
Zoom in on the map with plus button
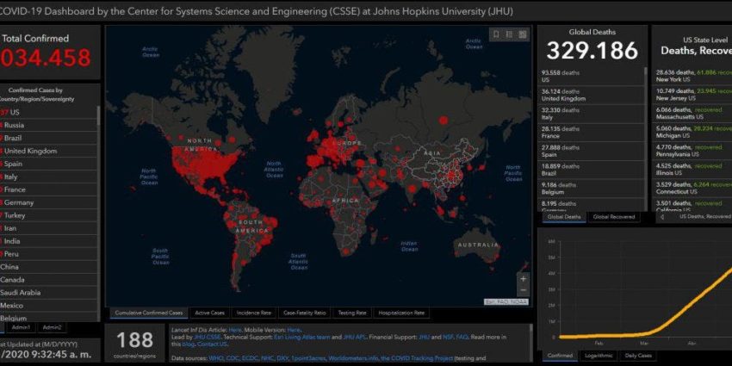[523, 279]
